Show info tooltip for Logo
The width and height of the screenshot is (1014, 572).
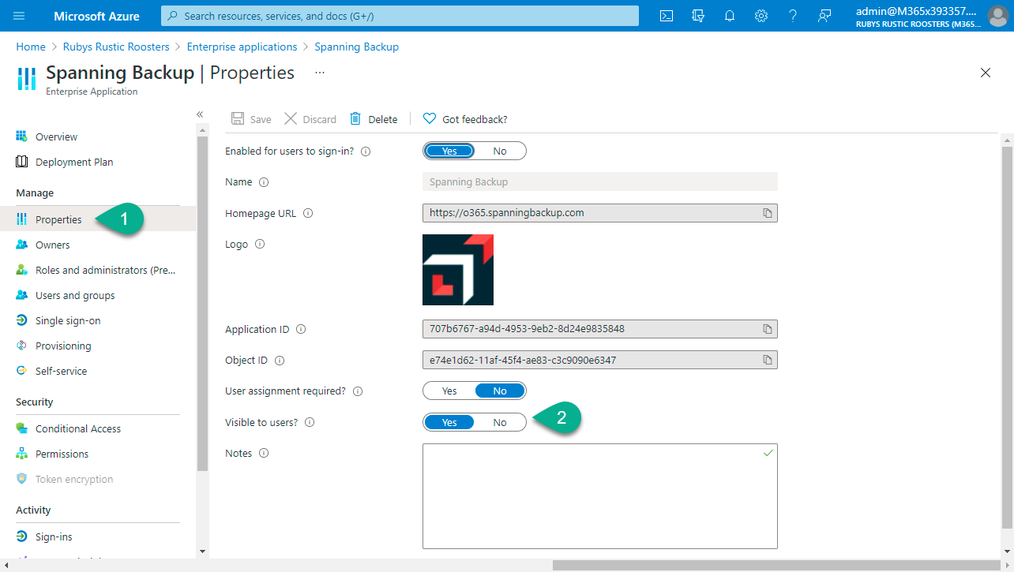point(260,245)
